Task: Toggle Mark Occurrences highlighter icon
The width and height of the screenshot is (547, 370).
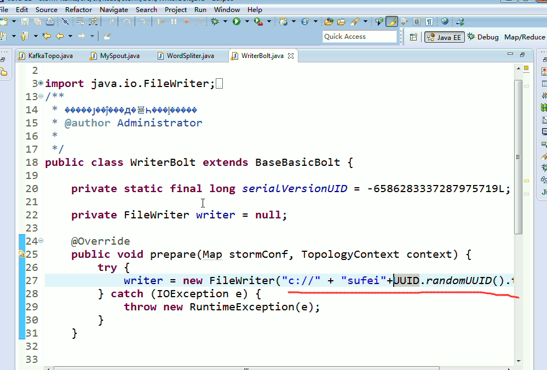Action: click(391, 22)
